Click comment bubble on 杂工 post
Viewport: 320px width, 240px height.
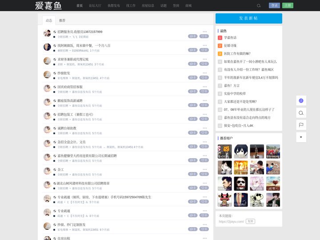(192, 174)
